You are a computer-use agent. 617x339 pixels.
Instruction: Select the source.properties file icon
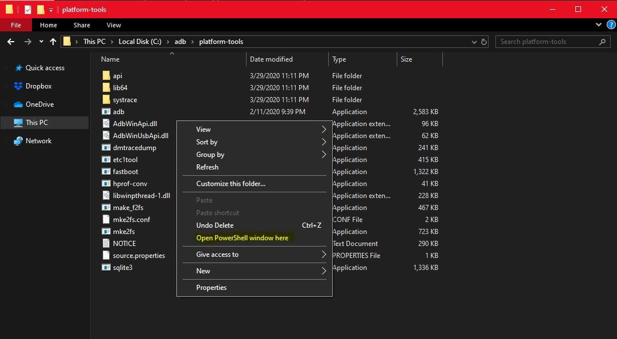106,255
